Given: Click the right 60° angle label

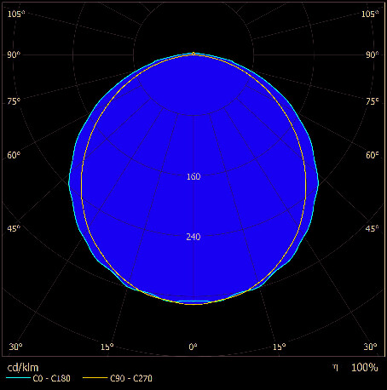Looking at the screenshot, I should (373, 155).
